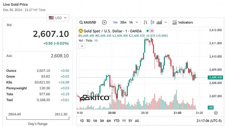Click the add symbol plus icon

coord(104,23)
